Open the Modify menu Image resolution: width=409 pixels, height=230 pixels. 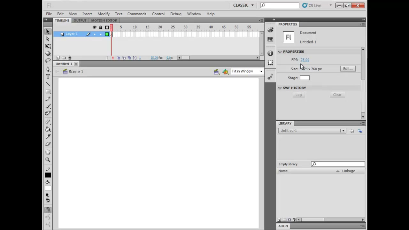coord(104,14)
